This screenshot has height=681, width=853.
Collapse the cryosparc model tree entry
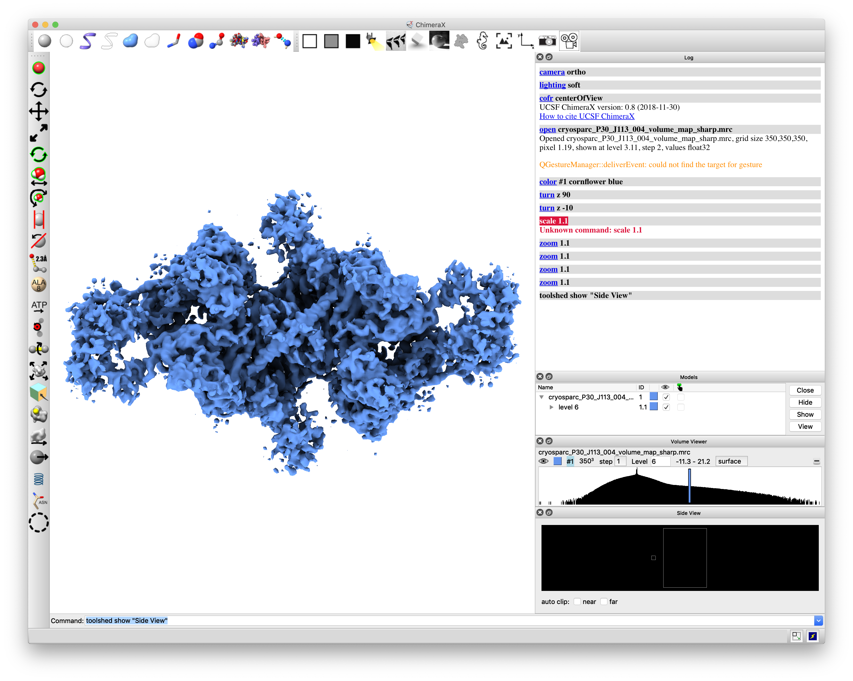pyautogui.click(x=542, y=397)
